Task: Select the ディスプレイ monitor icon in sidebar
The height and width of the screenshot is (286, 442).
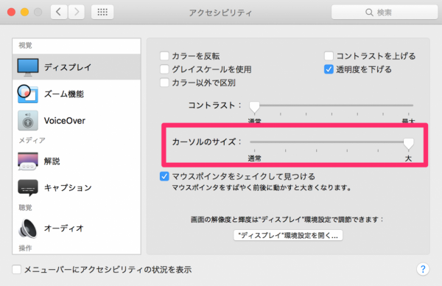Action: [28, 67]
